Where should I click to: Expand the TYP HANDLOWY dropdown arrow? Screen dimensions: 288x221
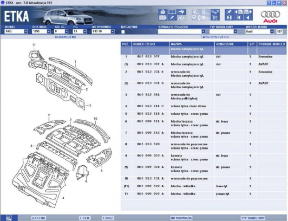(x=236, y=32)
